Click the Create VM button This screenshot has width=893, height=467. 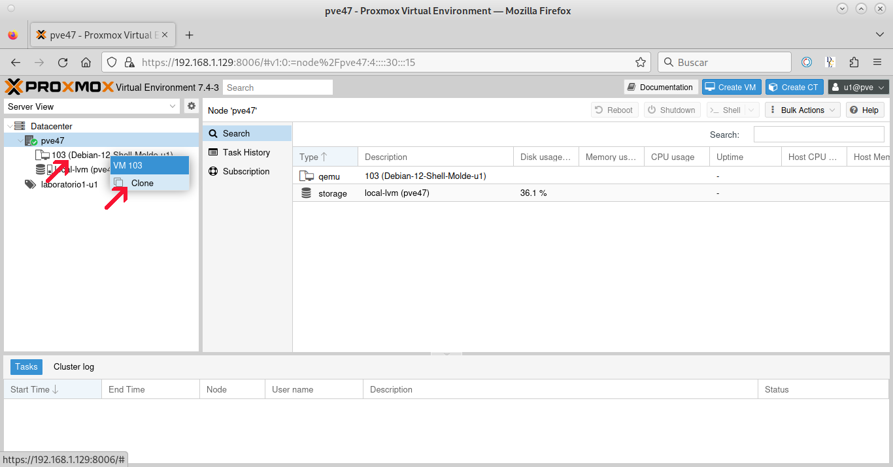tap(730, 87)
